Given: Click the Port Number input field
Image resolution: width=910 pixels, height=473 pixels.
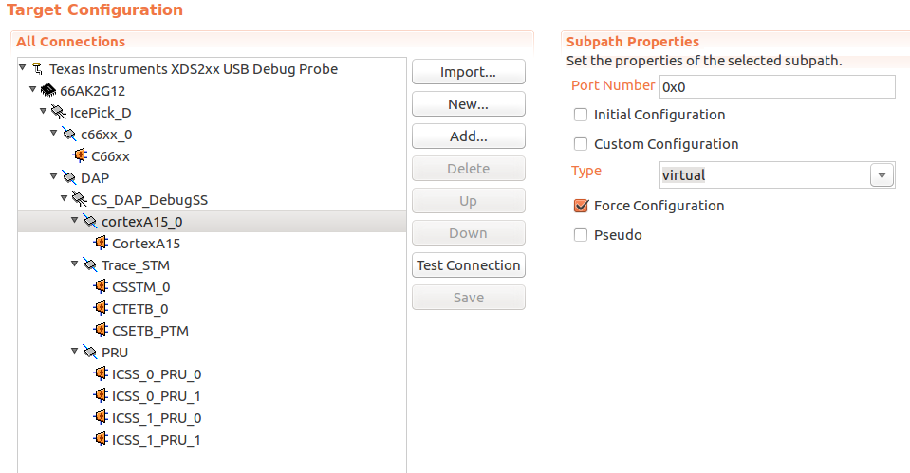Looking at the screenshot, I should (776, 86).
